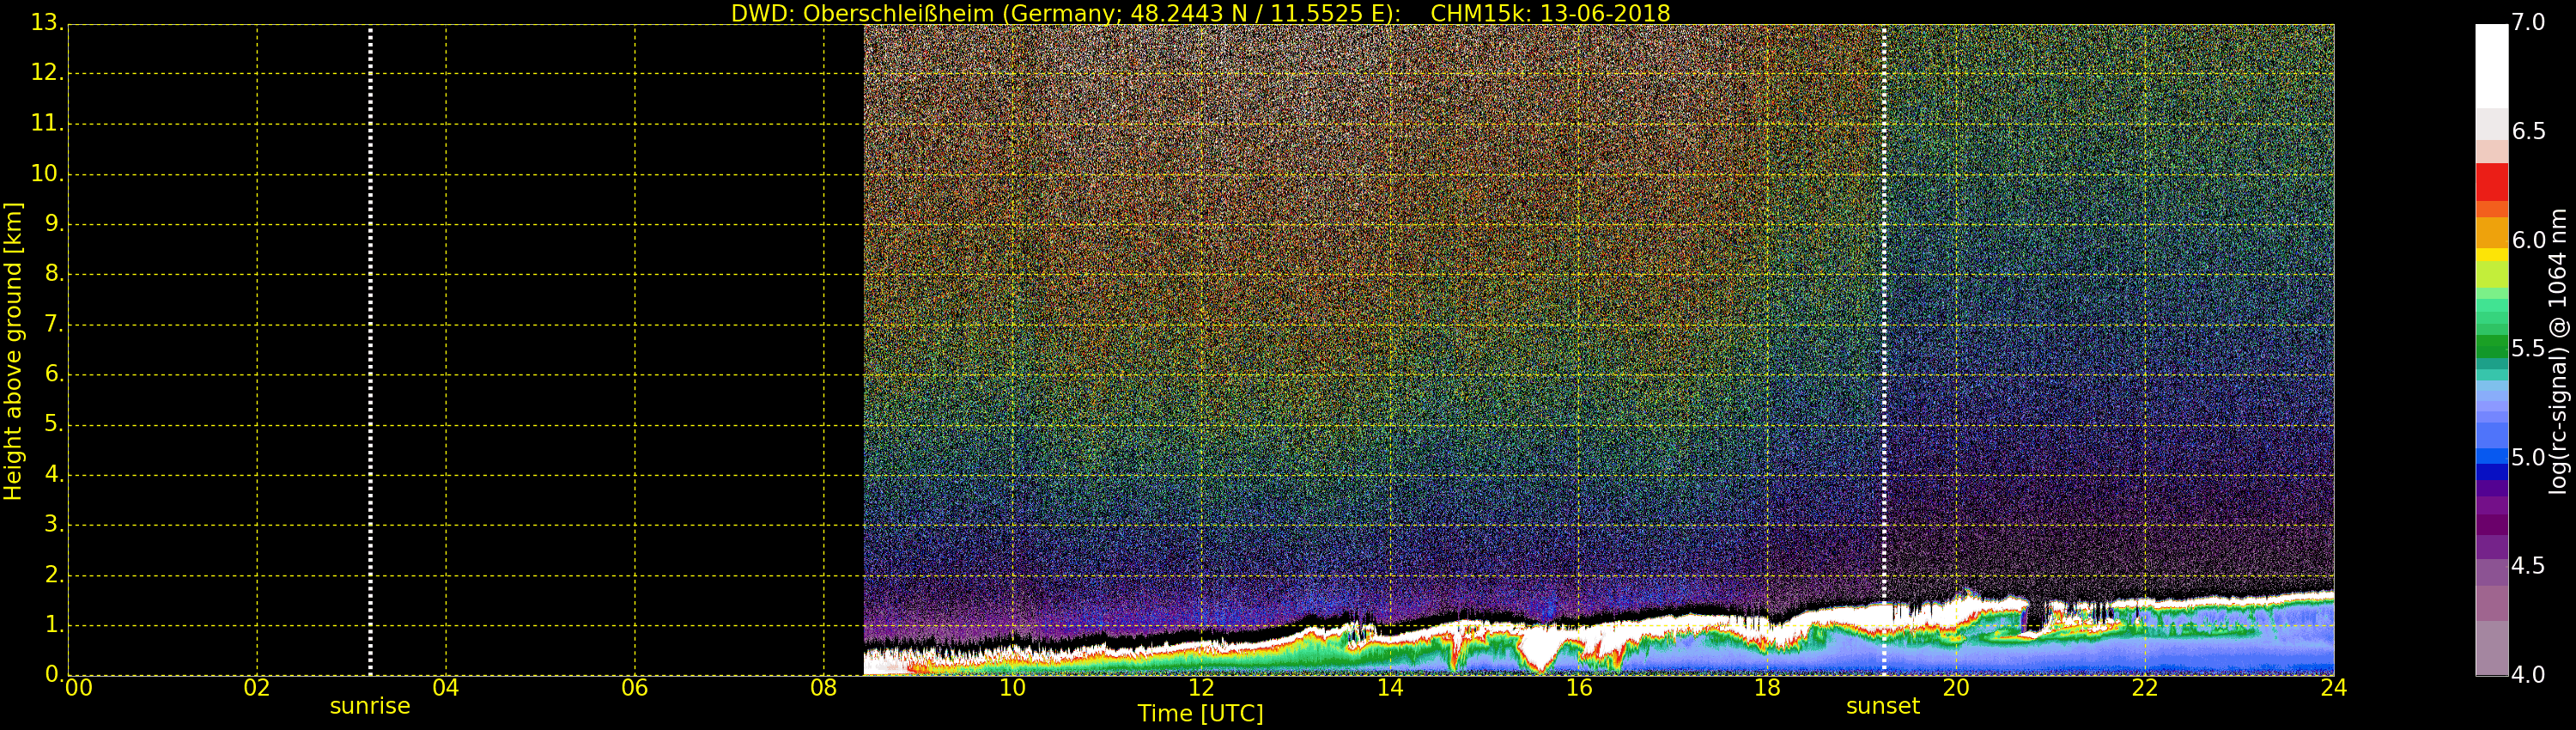Click the 'Height above ground [km]' axis title
Image resolution: width=2576 pixels, height=730 pixels.
[x=13, y=350]
